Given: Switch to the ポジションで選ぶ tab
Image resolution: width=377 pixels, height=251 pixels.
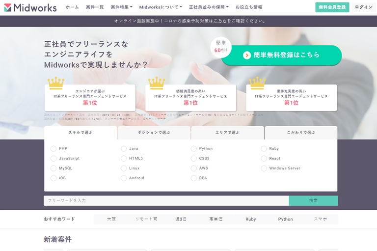Looking at the screenshot, I should [x=154, y=133].
